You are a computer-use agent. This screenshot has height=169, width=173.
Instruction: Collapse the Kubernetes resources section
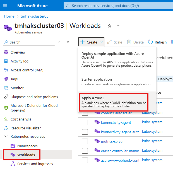tap(6, 136)
